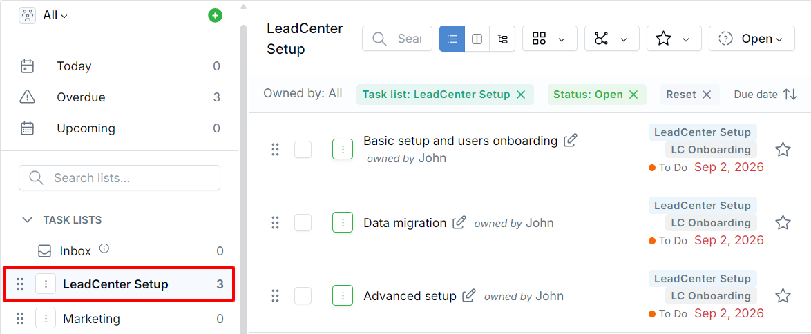Click the Inbox info icon
Image resolution: width=811 pixels, height=334 pixels.
tap(104, 248)
